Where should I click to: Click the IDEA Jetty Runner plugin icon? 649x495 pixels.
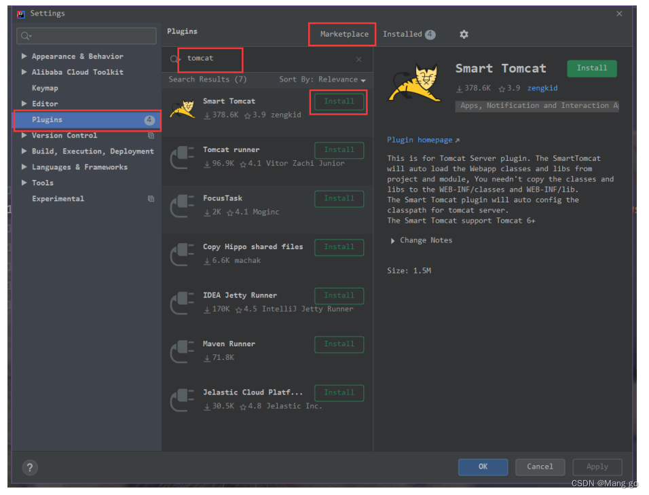(182, 303)
